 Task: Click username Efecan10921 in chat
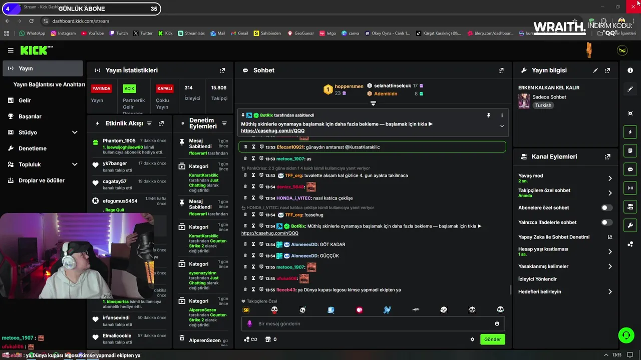click(x=290, y=147)
